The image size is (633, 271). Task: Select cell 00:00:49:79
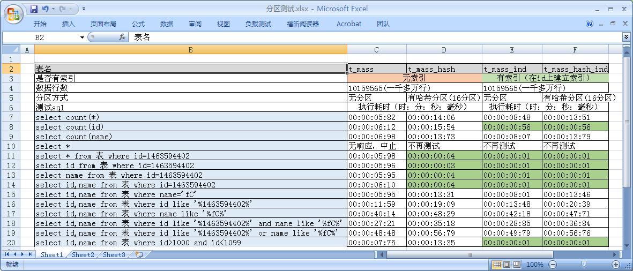(512, 233)
